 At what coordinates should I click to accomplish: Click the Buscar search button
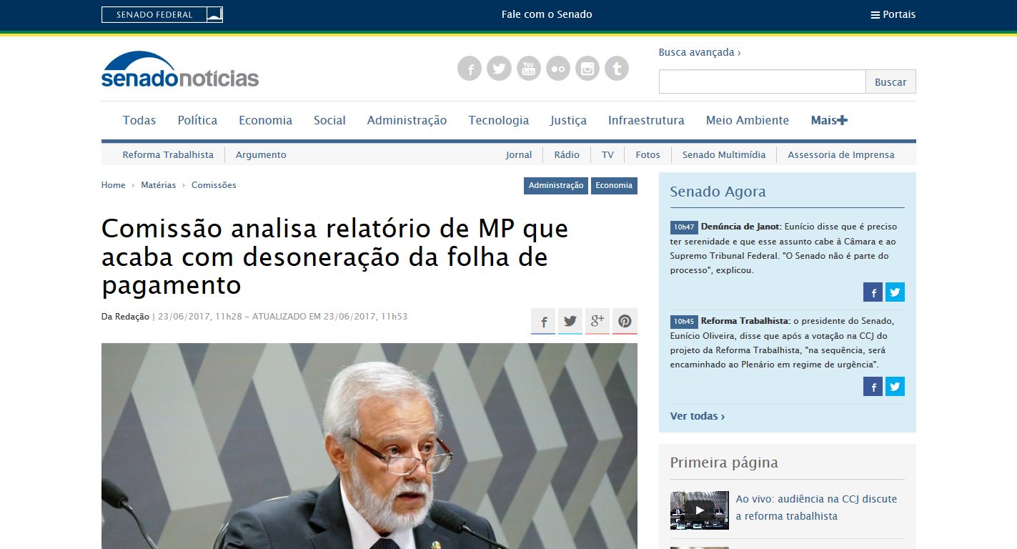click(891, 81)
